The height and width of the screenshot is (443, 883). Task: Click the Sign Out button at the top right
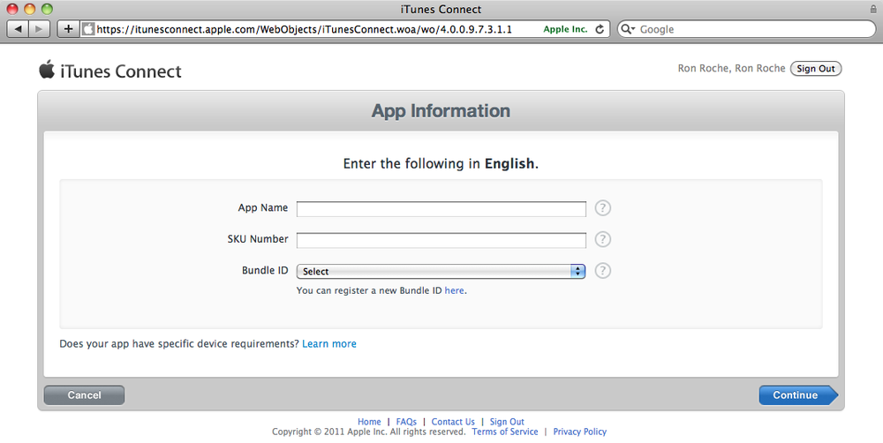(x=815, y=69)
